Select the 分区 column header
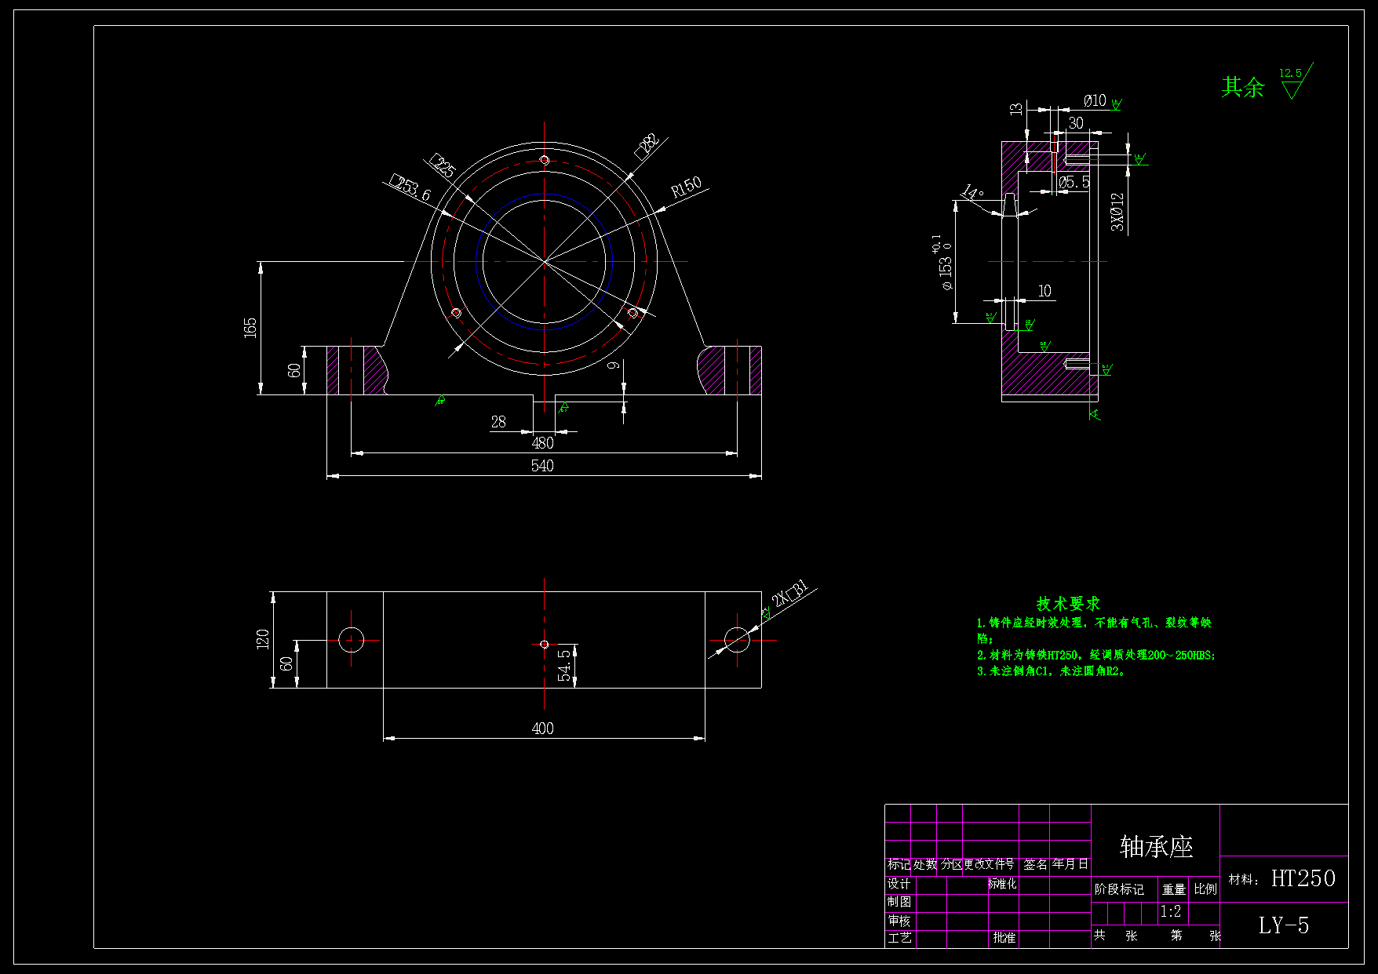The width and height of the screenshot is (1378, 974). tap(951, 864)
